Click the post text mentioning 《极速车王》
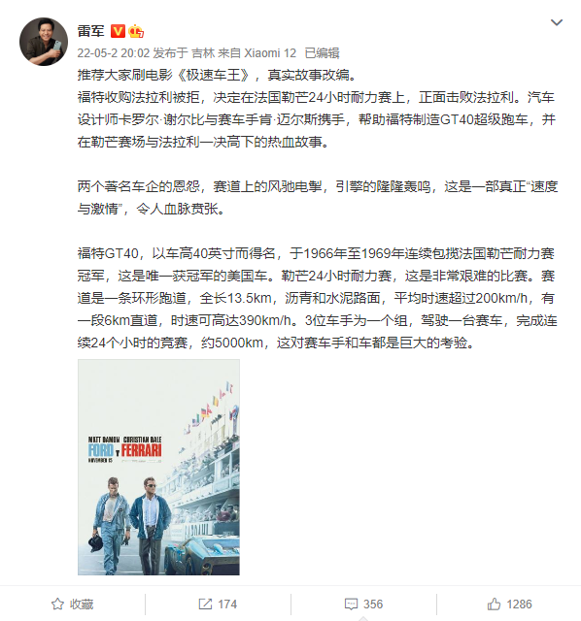The width and height of the screenshot is (581, 621). [217, 75]
